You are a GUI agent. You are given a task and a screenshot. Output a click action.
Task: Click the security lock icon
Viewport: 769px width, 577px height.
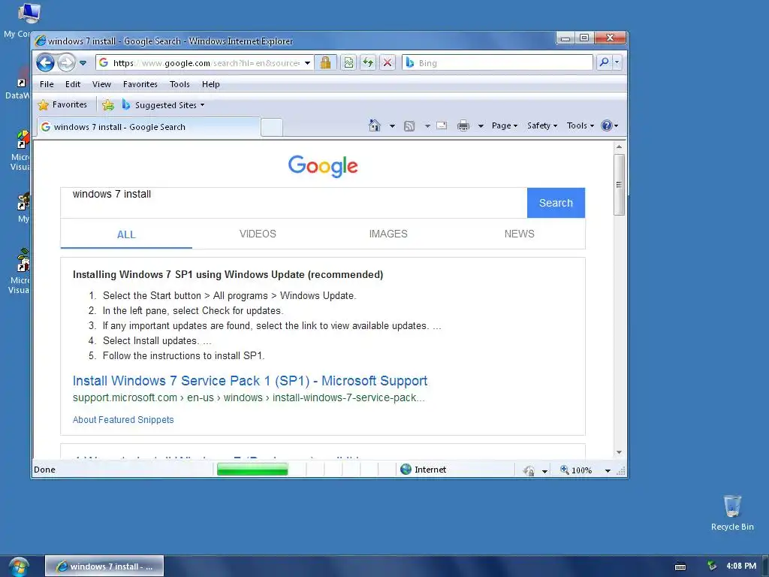(x=325, y=62)
